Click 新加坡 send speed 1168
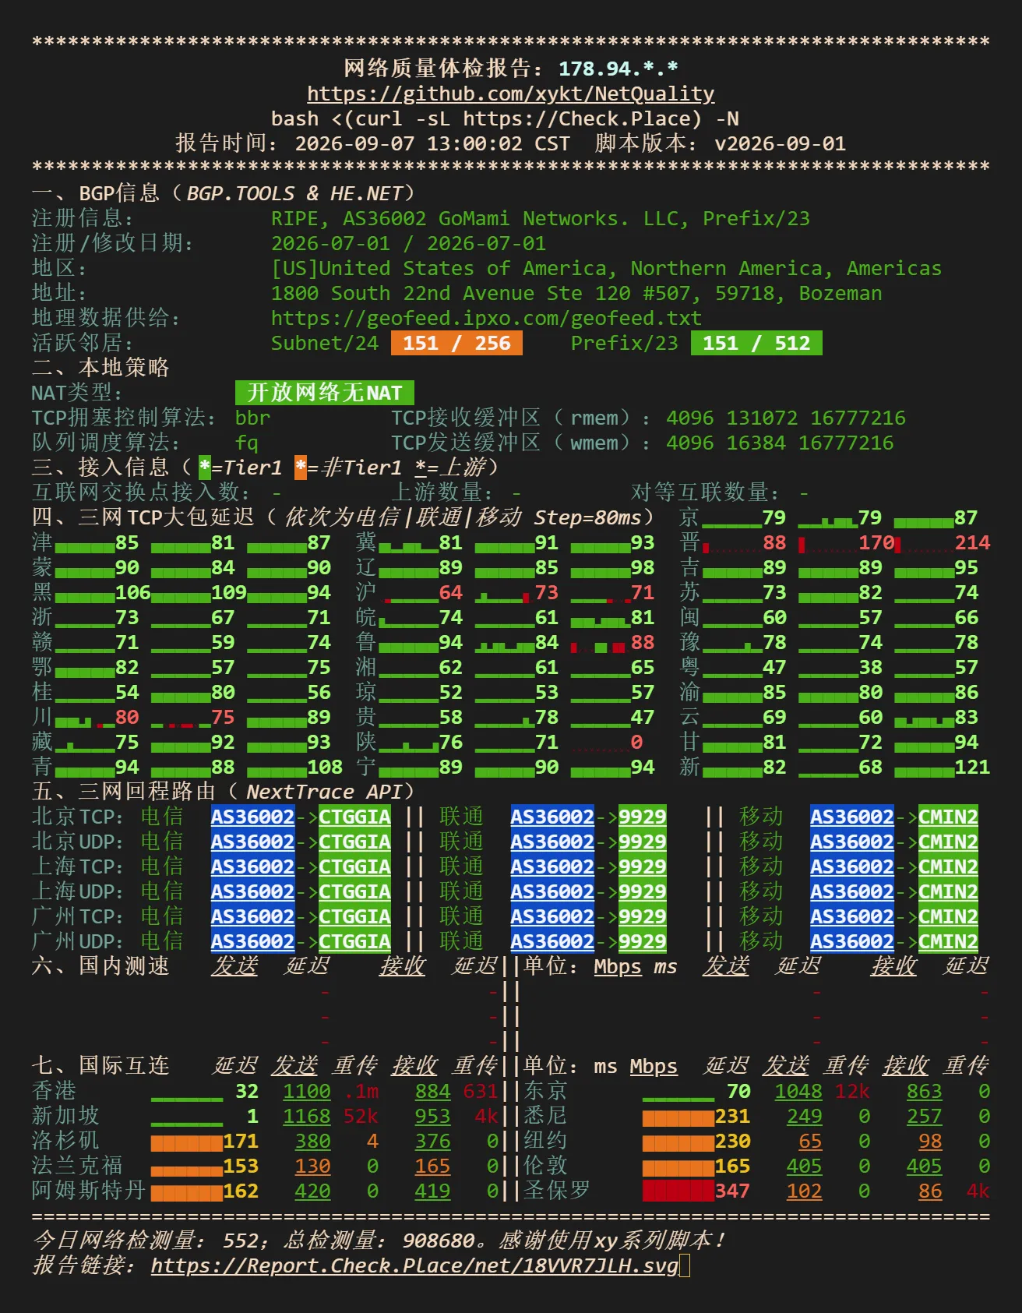Image resolution: width=1022 pixels, height=1313 pixels. click(307, 1116)
